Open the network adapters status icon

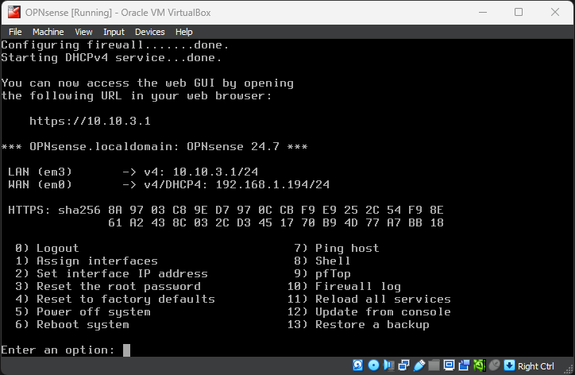[x=403, y=365]
